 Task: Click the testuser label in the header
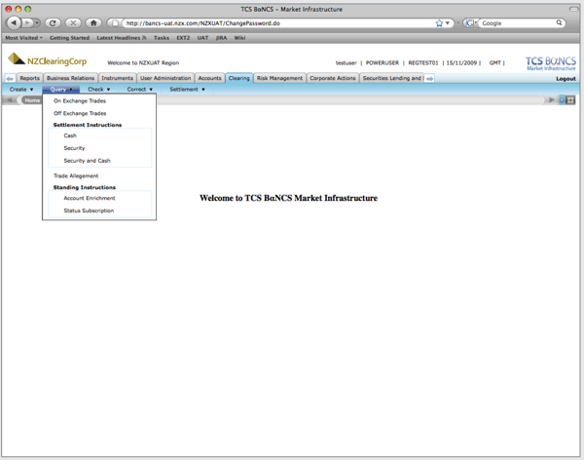point(346,62)
